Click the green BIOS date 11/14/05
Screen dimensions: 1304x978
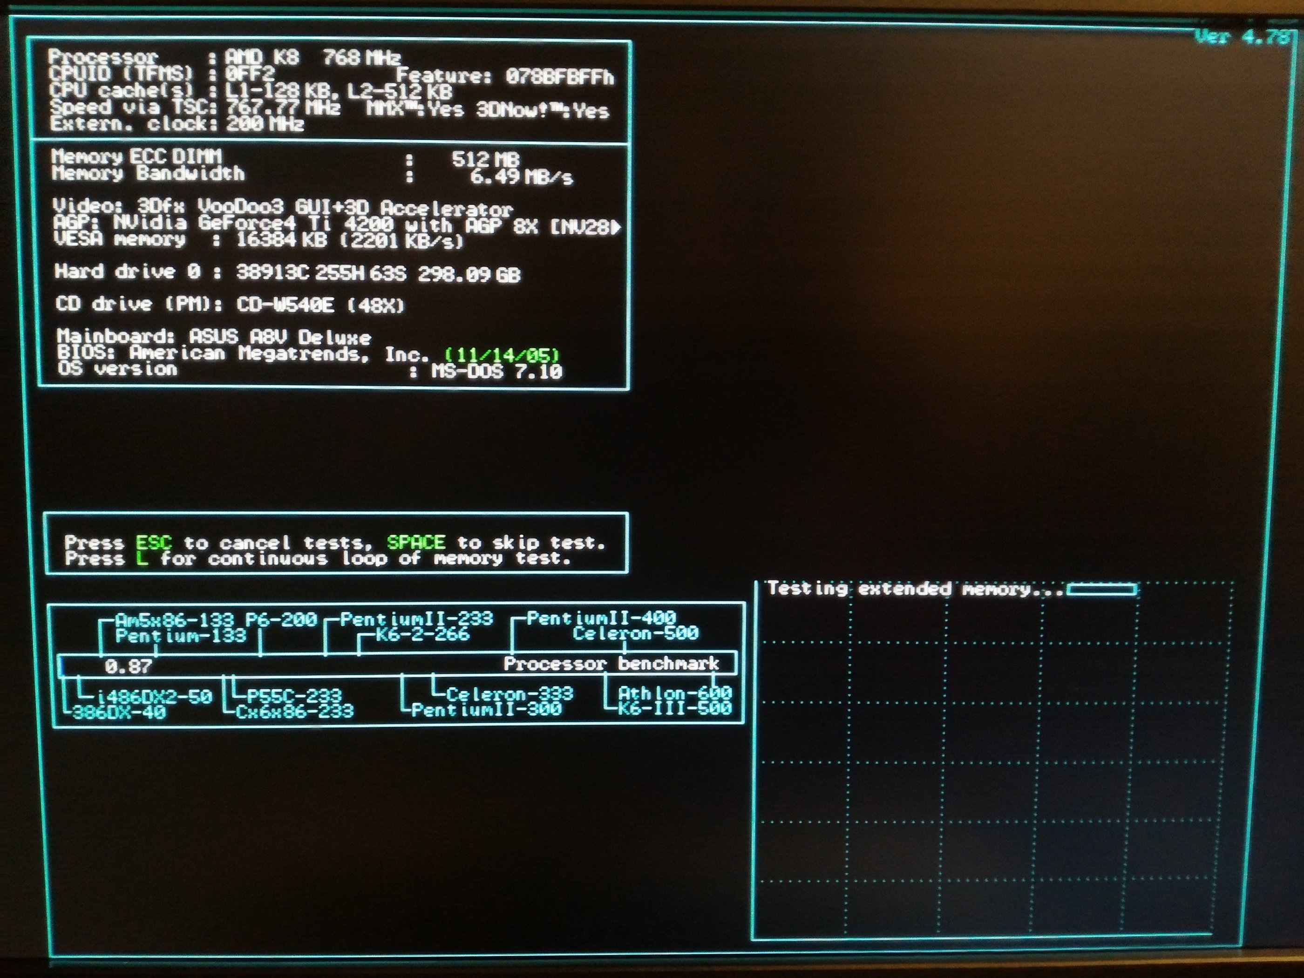click(x=501, y=355)
